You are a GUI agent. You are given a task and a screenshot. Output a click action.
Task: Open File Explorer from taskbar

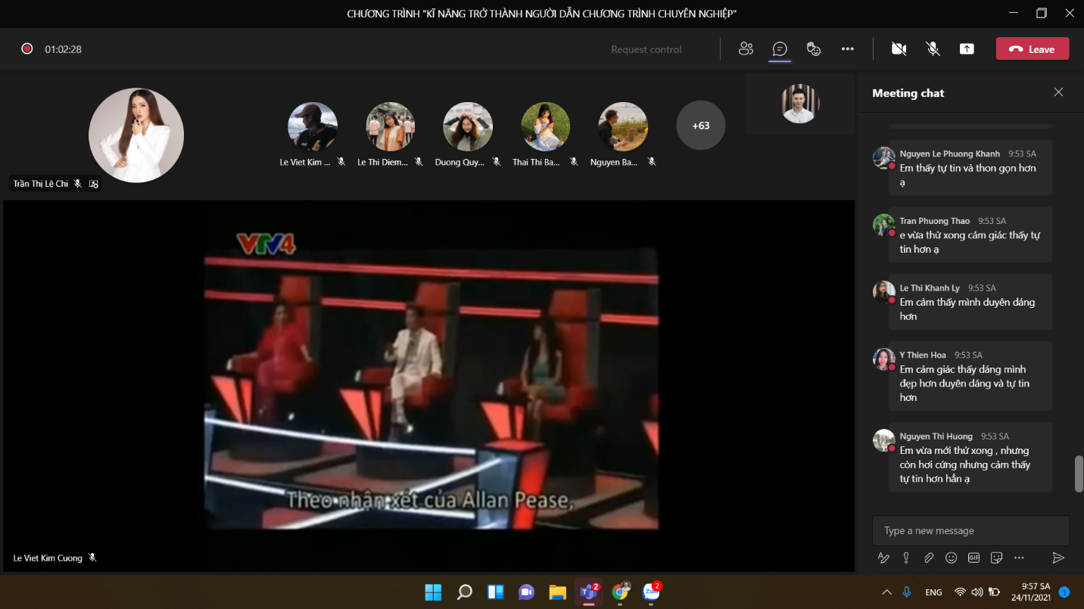coord(557,592)
